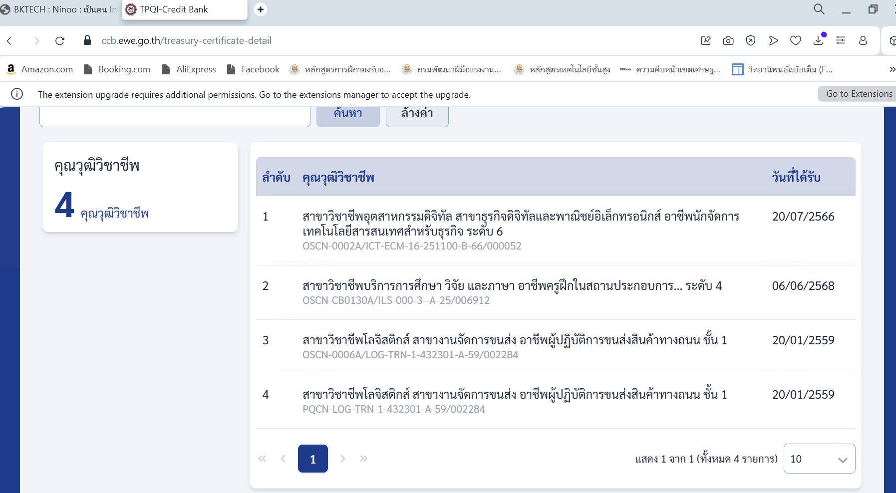Expand hidden bookmarks overflow chevron
896x493 pixels.
pos(892,69)
